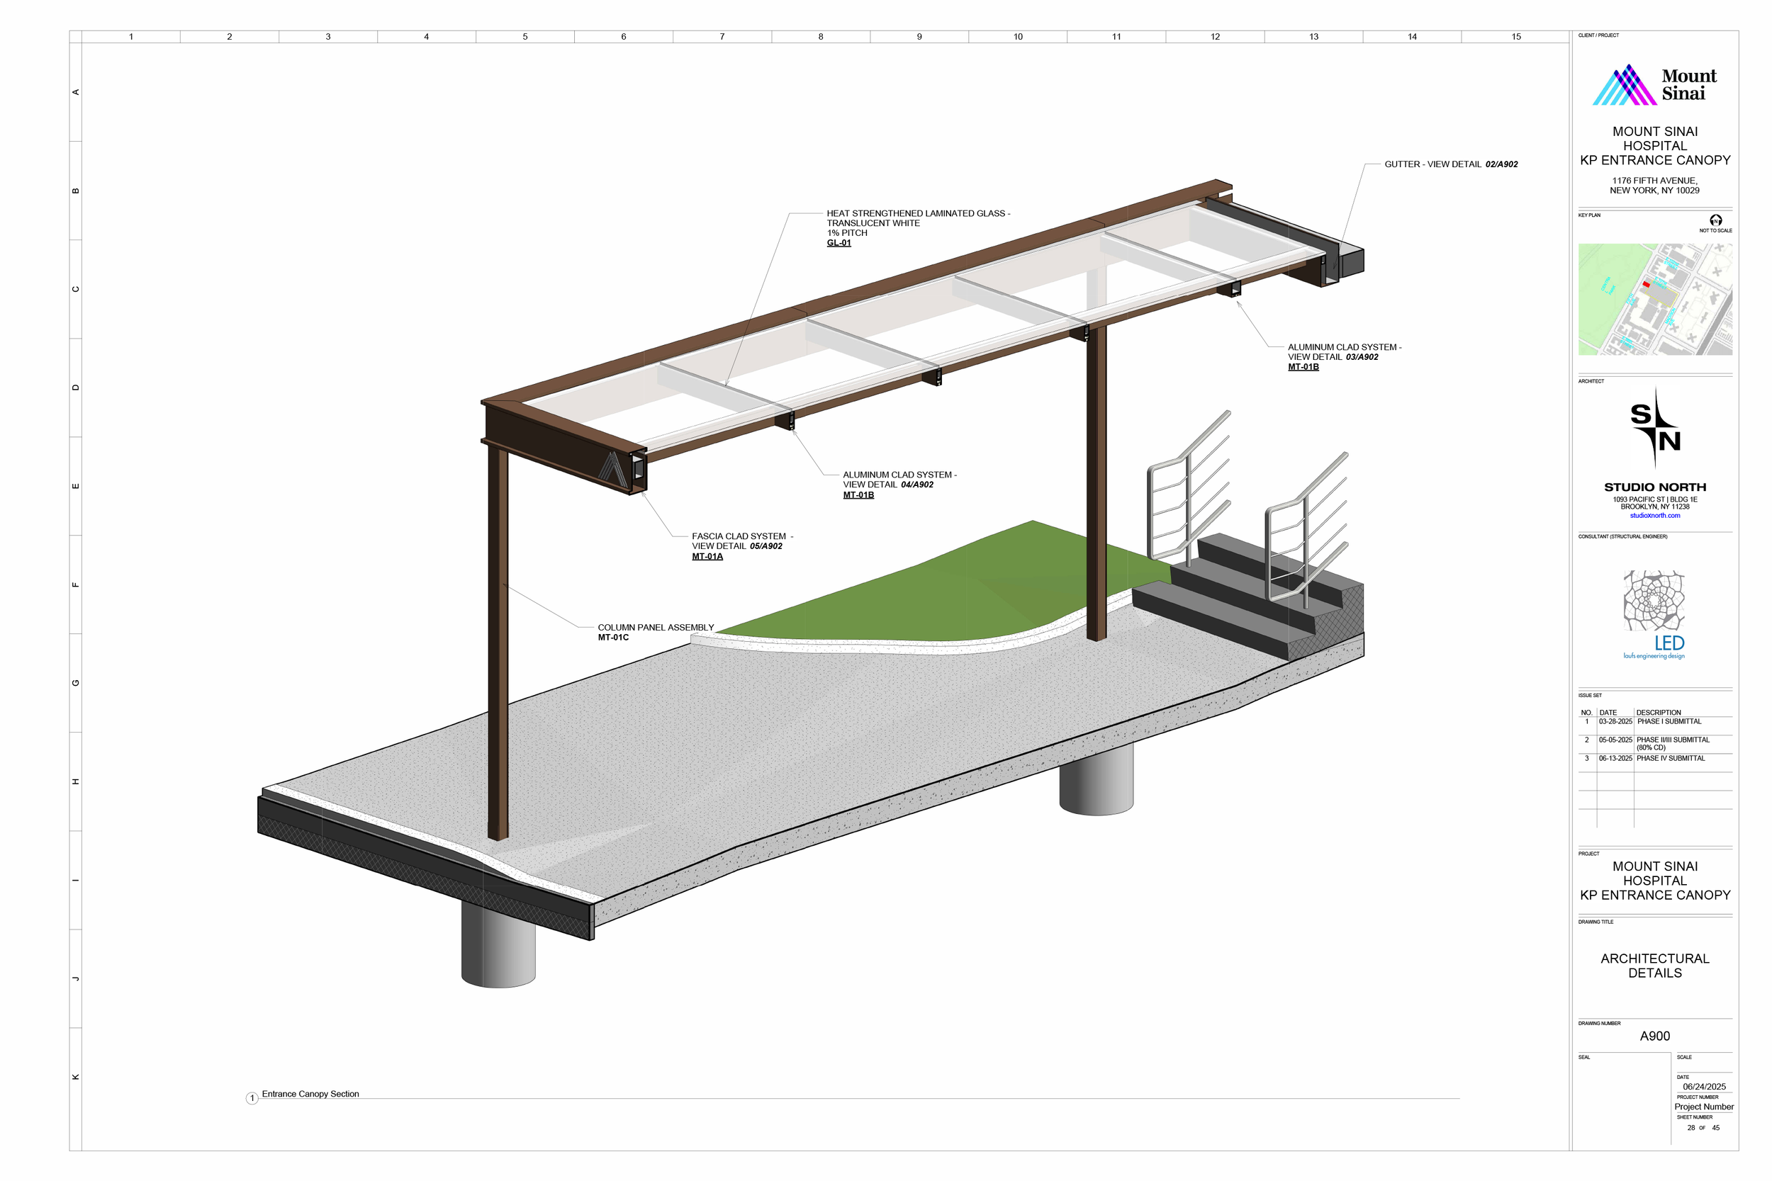
Task: Open aluminum clad detail 04/A902
Action: (x=919, y=484)
